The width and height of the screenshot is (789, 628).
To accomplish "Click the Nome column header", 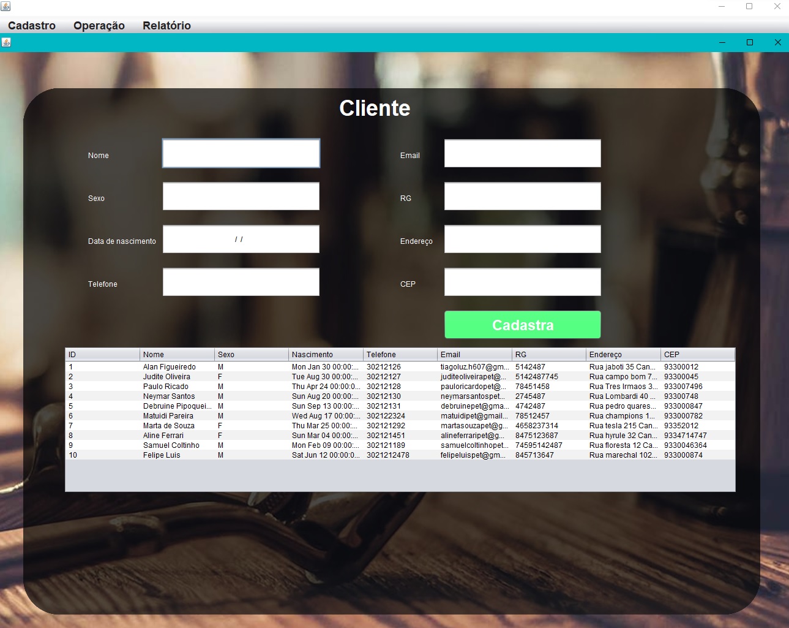I will pos(177,354).
